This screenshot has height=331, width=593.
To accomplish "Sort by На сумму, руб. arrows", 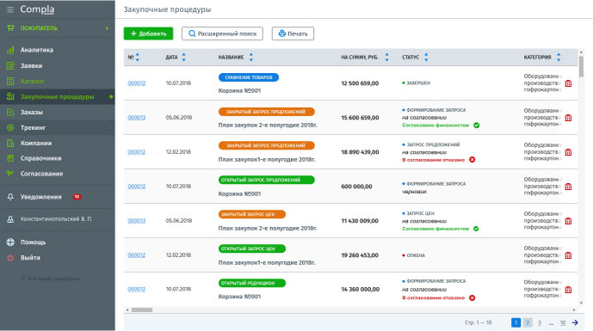I will 387,57.
